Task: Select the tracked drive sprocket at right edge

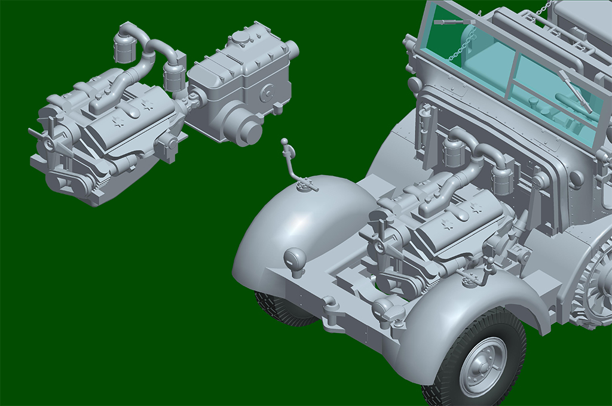Action: pos(592,287)
